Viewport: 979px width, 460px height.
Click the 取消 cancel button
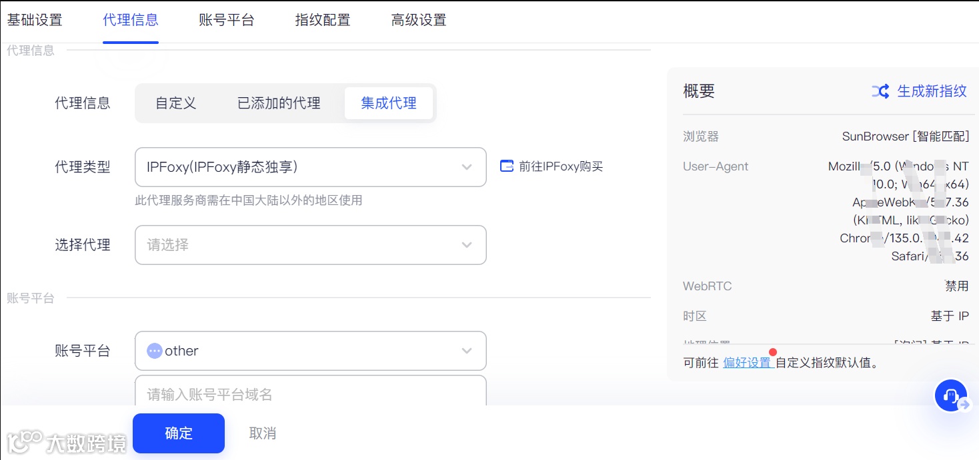point(263,433)
